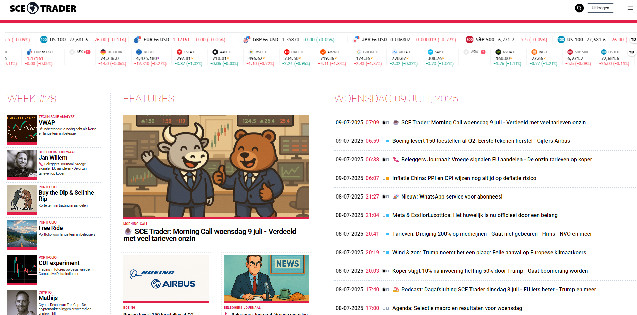Click the SCE Trader logo
This screenshot has height=315, width=637.
click(x=43, y=8)
